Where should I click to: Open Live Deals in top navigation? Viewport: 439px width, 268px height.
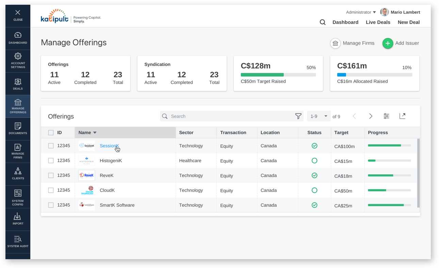[378, 22]
